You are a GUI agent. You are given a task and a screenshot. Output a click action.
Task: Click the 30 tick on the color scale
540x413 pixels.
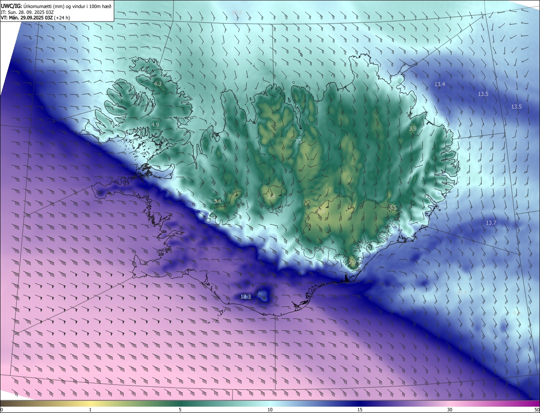(450, 410)
